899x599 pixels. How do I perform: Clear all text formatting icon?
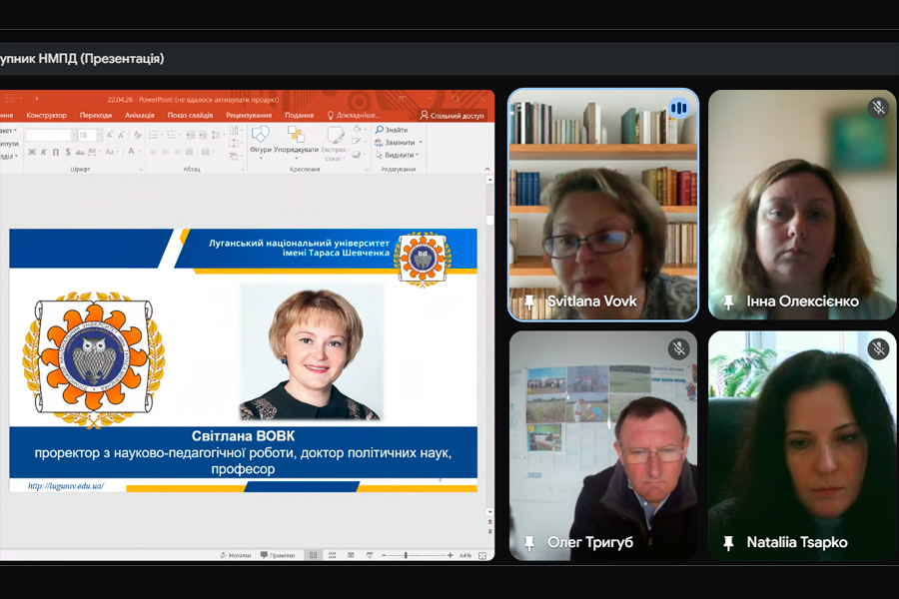pos(138,135)
